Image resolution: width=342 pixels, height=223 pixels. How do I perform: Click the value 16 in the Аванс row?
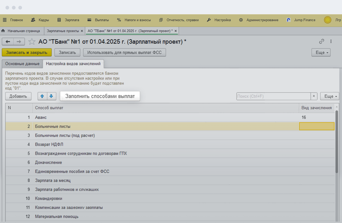[x=304, y=117]
